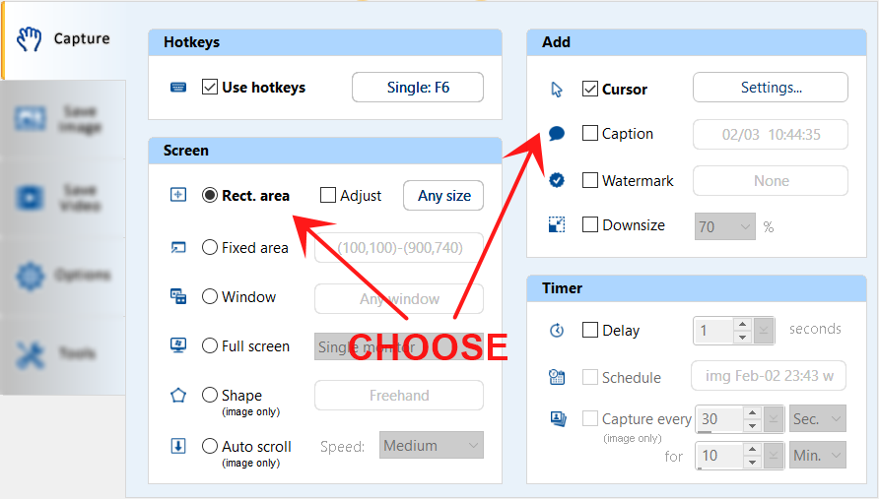Viewport: 879px width, 499px height.
Task: Select the Fixed area radio button
Action: click(x=210, y=248)
